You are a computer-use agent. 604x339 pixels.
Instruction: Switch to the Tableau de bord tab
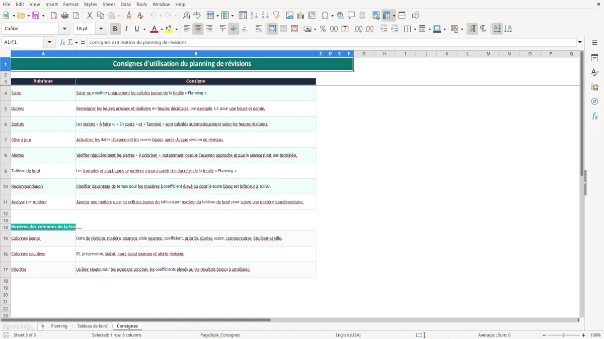92,326
